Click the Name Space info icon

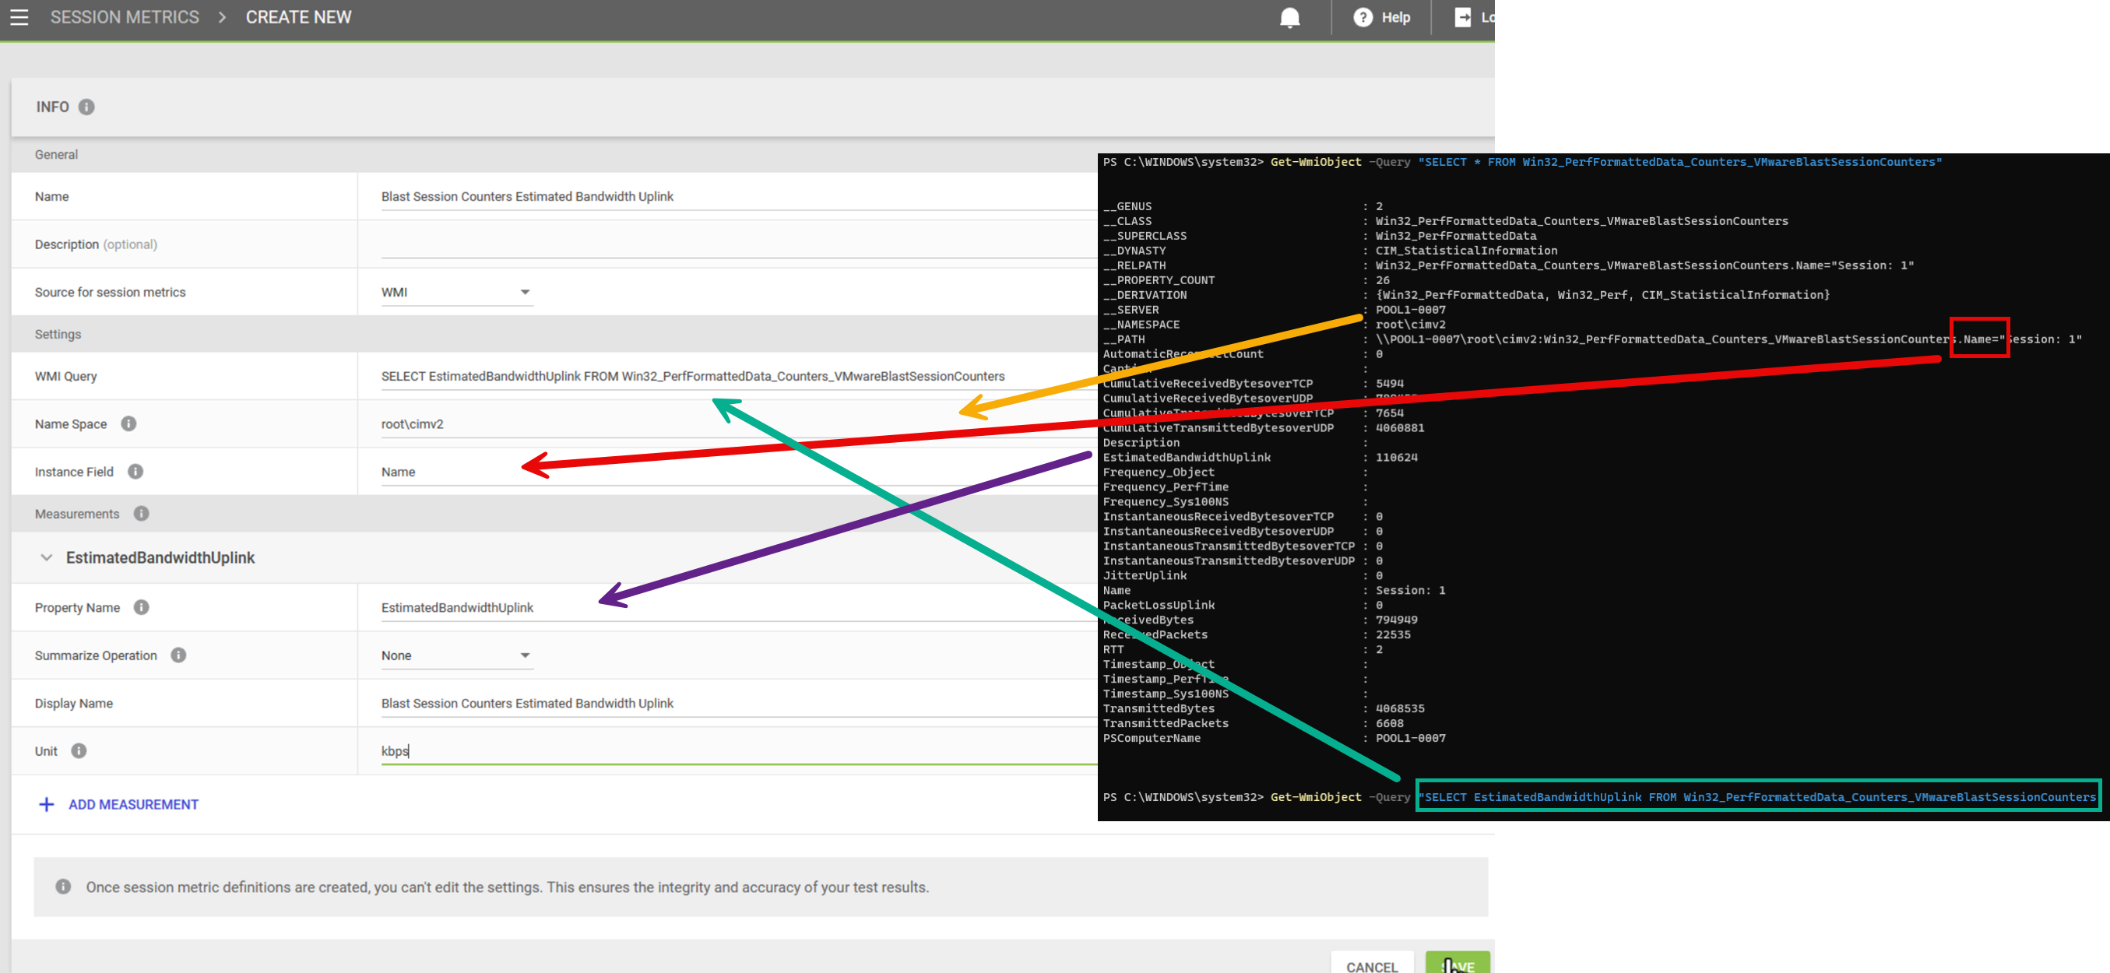128,423
